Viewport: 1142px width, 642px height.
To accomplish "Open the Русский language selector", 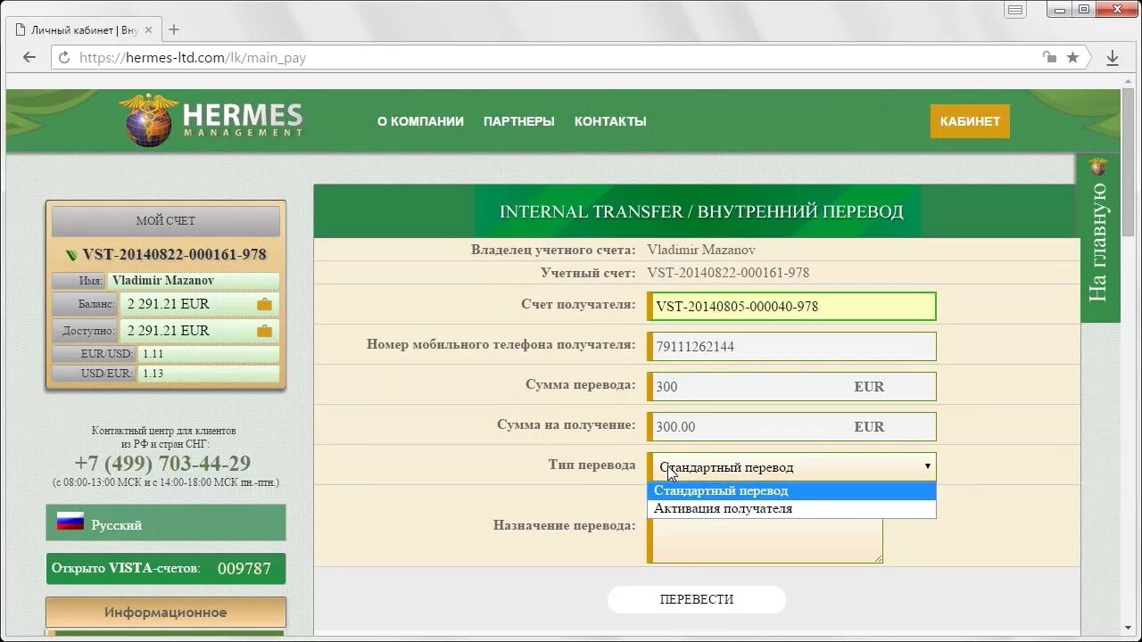I will pos(166,523).
